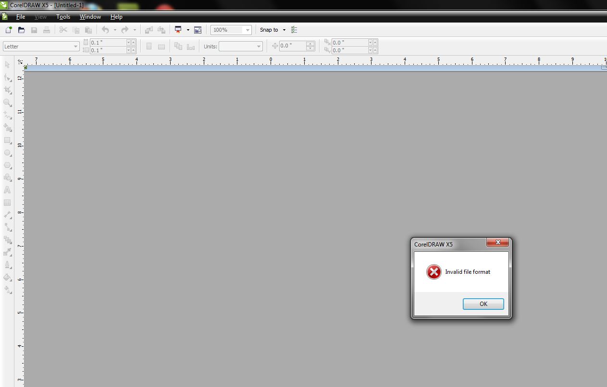Expand the Application launcher dropdown arrow
The image size is (607, 387).
coord(188,30)
